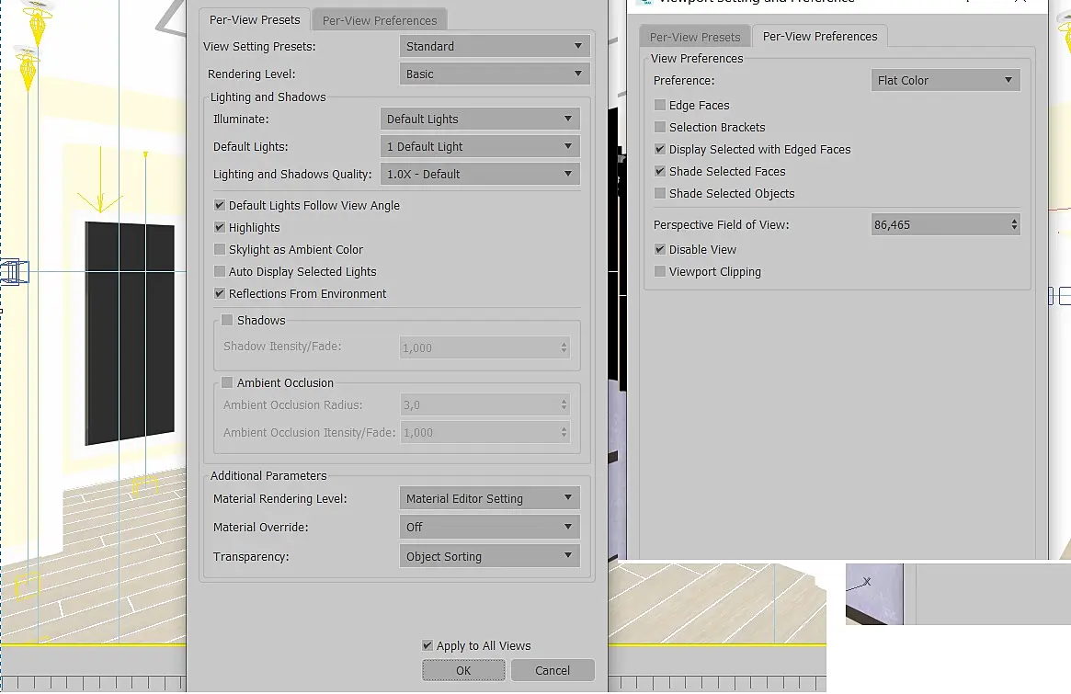The image size is (1071, 694).
Task: Select Per-View Preferences tab in right dialog
Action: [x=820, y=36]
